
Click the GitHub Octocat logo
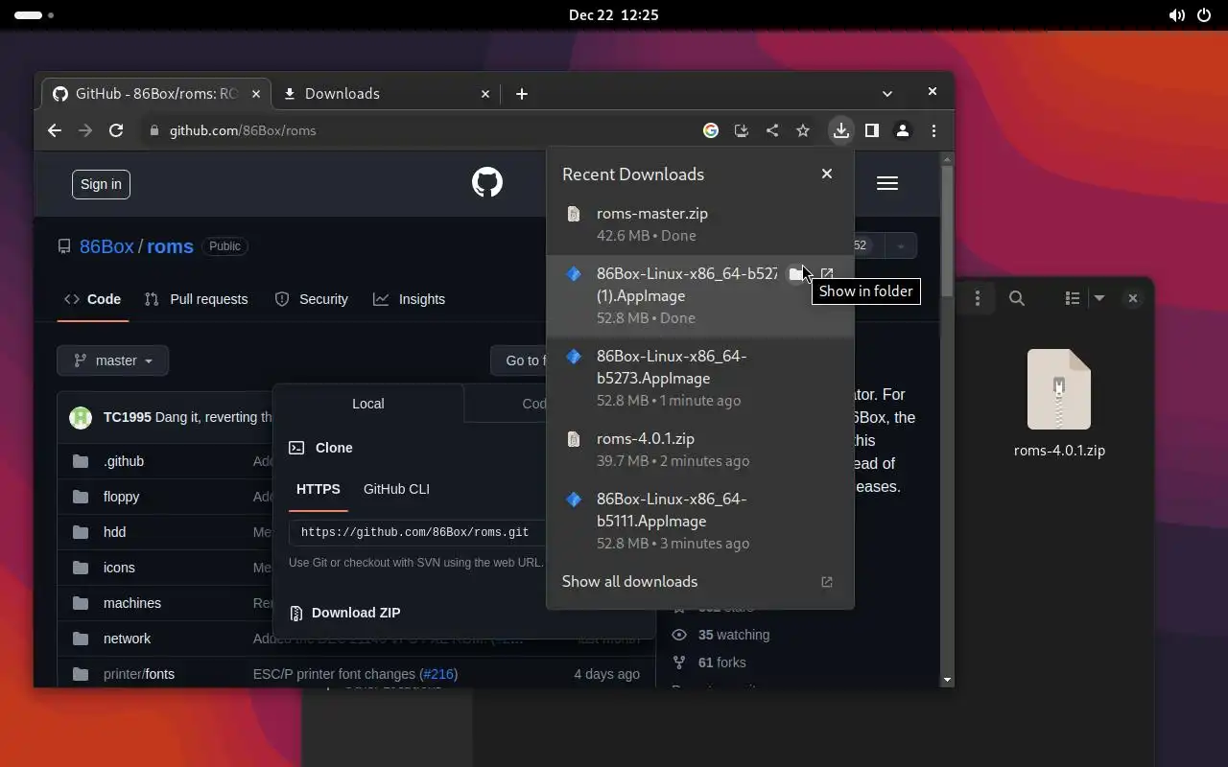pos(487,182)
